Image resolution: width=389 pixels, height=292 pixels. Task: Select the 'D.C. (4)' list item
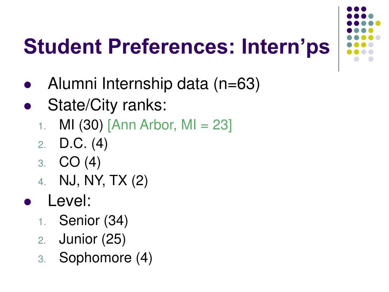click(x=83, y=143)
